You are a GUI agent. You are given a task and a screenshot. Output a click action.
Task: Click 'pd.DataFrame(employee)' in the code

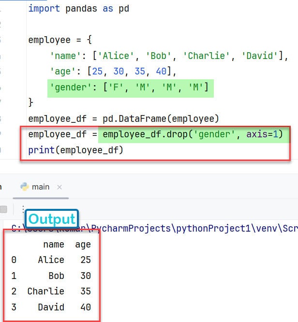(x=161, y=119)
